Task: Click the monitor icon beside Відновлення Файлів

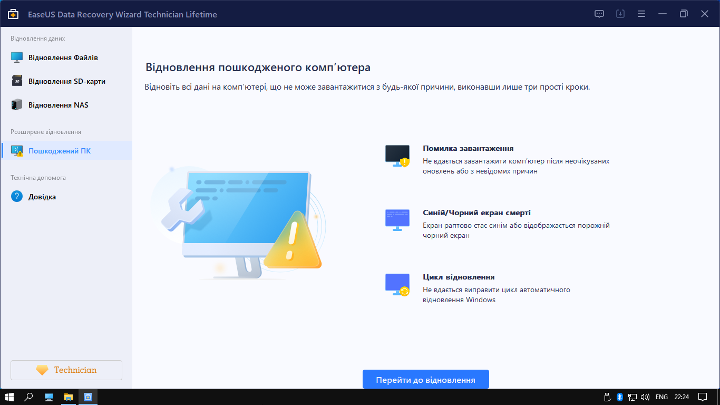Action: (17, 57)
